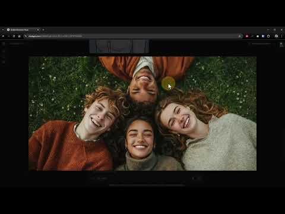Bookmark this page with the star icon
Image resolution: width=285 pixels, height=214 pixels.
click(240, 36)
